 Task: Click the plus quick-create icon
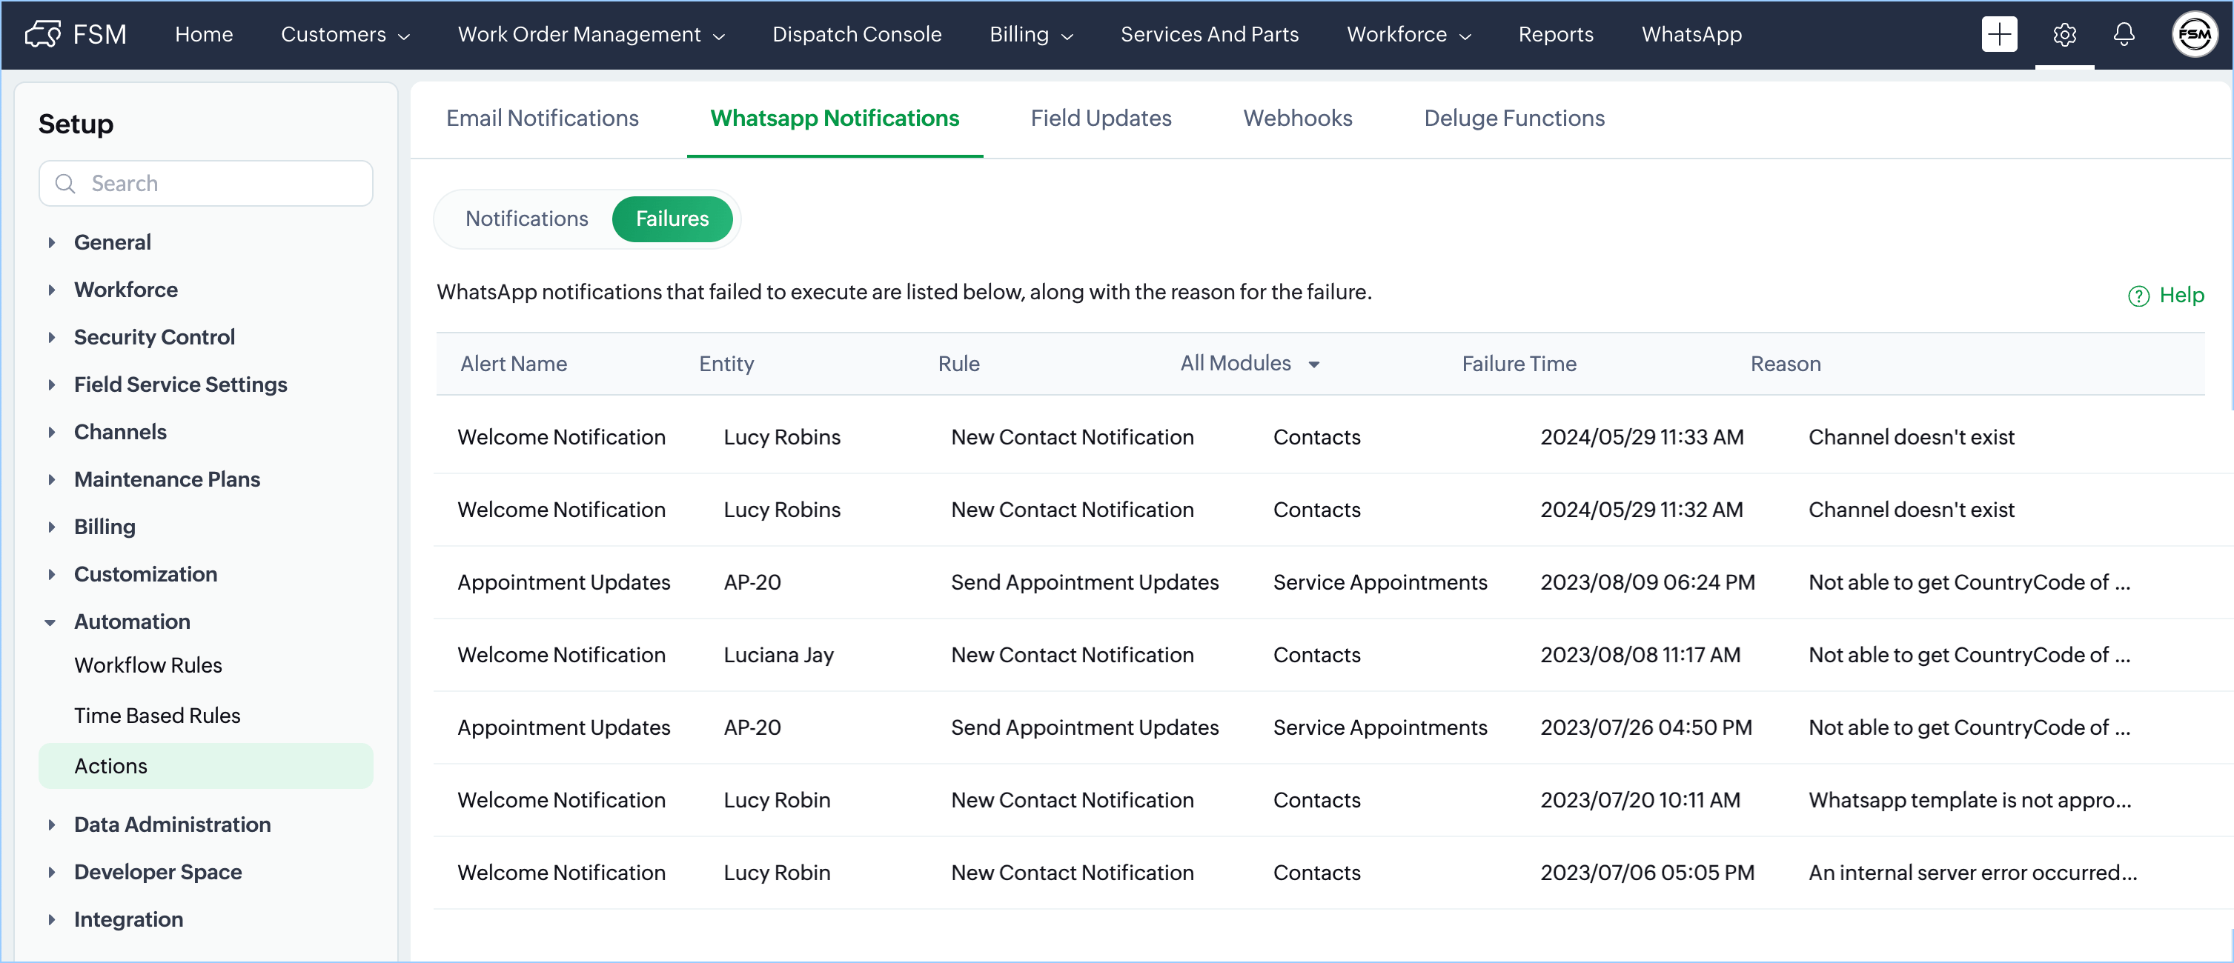(x=1999, y=35)
